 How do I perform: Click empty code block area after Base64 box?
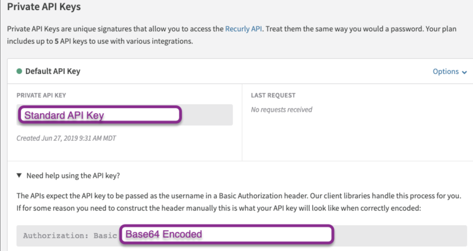400,236
